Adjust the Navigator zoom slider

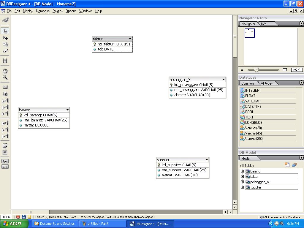(x=256, y=70)
